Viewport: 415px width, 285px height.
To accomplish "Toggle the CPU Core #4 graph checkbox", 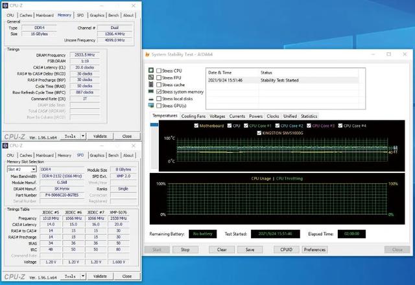I will pyautogui.click(x=340, y=126).
